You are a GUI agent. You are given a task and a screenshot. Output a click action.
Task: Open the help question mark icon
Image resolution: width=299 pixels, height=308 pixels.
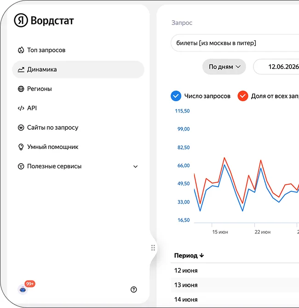pos(134,289)
